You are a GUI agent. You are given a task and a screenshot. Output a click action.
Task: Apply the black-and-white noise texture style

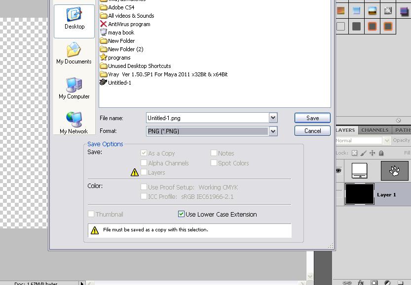pyautogui.click(x=388, y=11)
